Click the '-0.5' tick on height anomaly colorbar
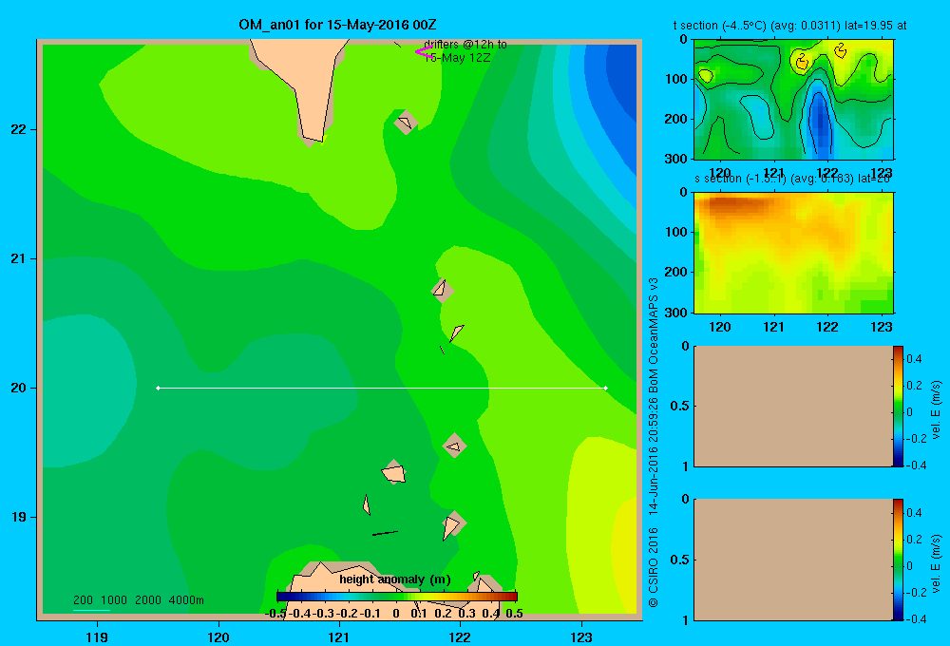Image resolution: width=950 pixels, height=646 pixels. [276, 614]
